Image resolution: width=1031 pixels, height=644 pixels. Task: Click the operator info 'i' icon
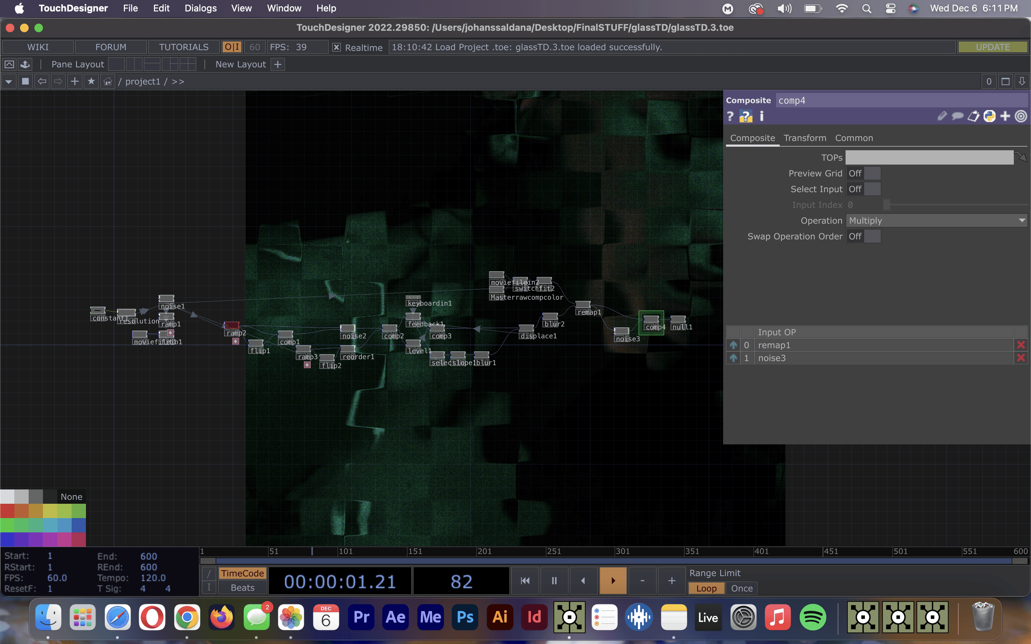coord(762,116)
